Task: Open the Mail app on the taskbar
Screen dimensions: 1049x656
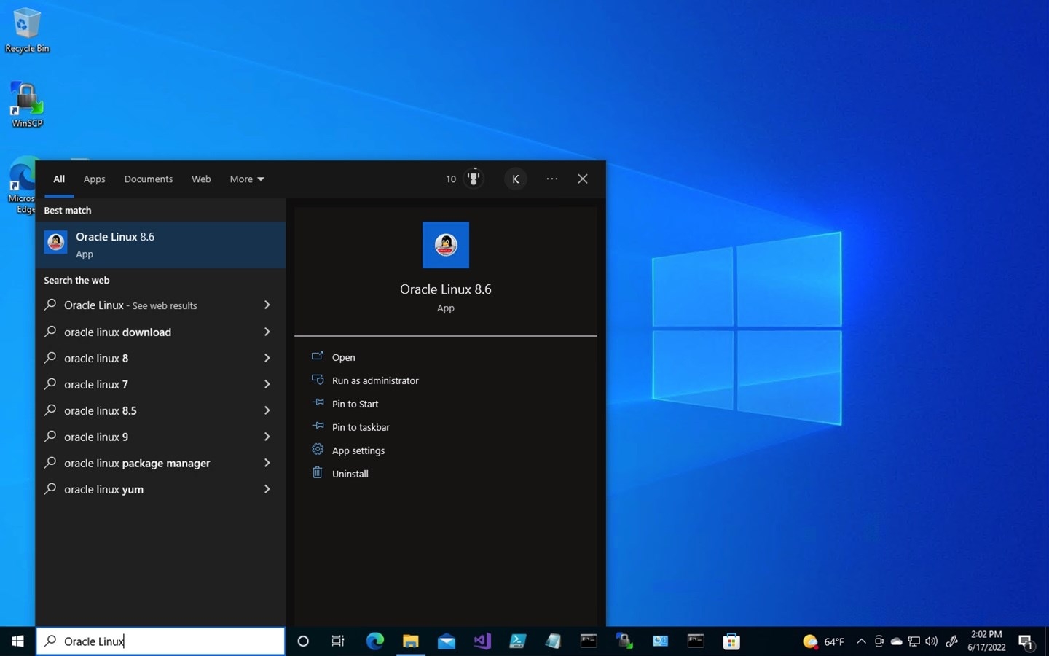Action: [x=447, y=641]
